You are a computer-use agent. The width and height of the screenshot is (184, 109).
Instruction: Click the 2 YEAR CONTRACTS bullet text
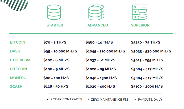coord(66,99)
